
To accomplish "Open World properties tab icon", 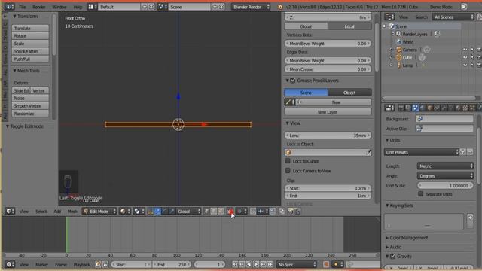I will coord(422,108).
